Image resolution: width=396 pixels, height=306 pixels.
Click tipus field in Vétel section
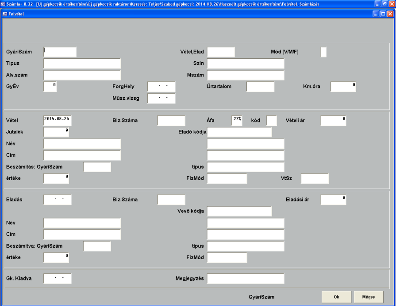coord(246,167)
